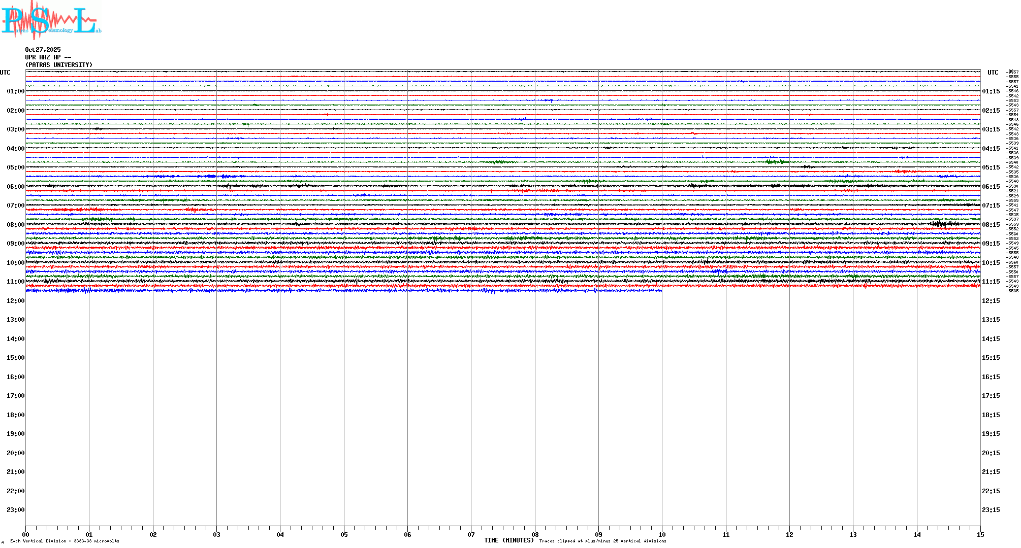Screen dimensions: 1021x548
Task: Click the 06:00 hour label on left axis
Action: point(15,187)
